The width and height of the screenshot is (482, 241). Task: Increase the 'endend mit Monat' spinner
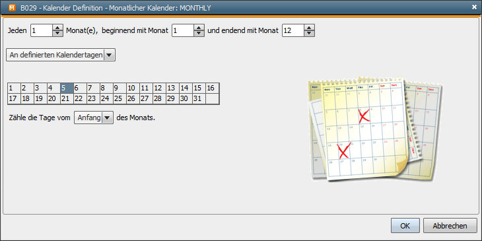(x=309, y=28)
